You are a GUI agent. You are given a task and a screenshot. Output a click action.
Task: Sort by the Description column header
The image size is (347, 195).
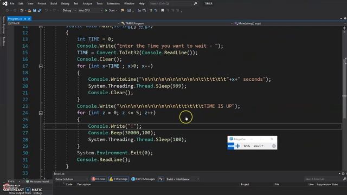pos(84,184)
